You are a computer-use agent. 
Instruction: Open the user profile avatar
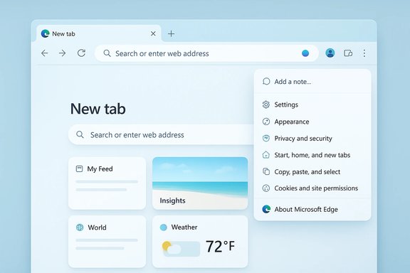[x=330, y=53]
